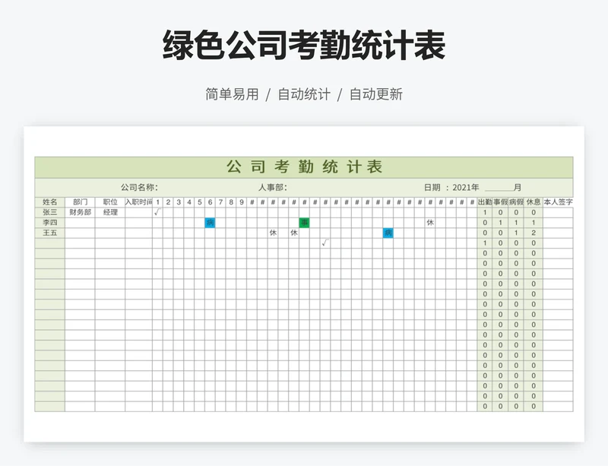This screenshot has width=608, height=466.
Task: Select the day 8 column header
Action: (231, 202)
